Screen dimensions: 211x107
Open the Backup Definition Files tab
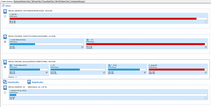coord(22,1)
